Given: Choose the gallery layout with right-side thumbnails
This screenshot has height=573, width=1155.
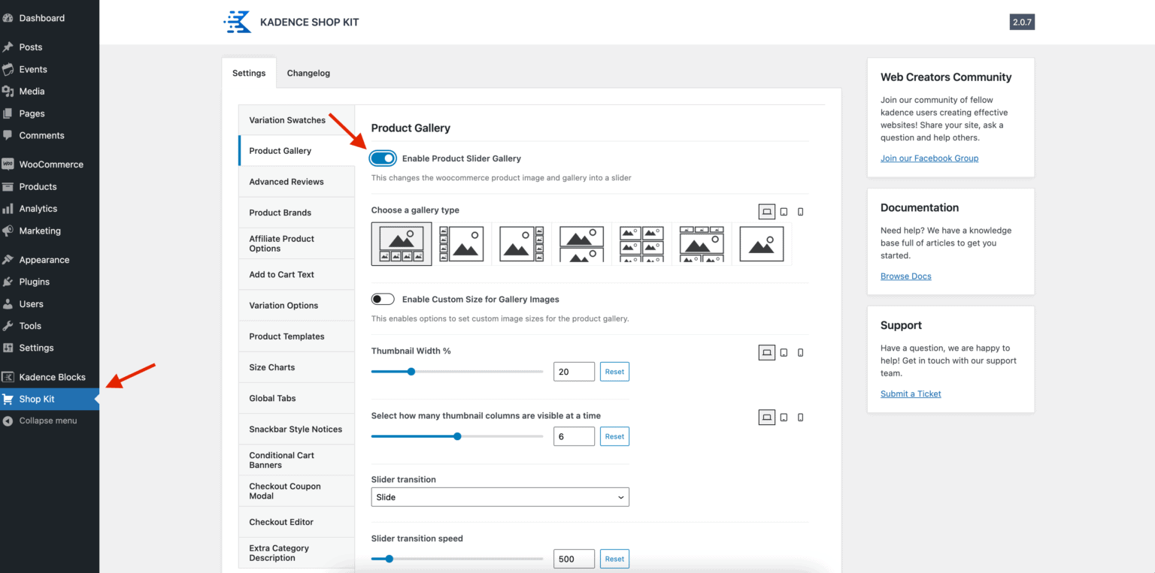Looking at the screenshot, I should click(x=521, y=244).
